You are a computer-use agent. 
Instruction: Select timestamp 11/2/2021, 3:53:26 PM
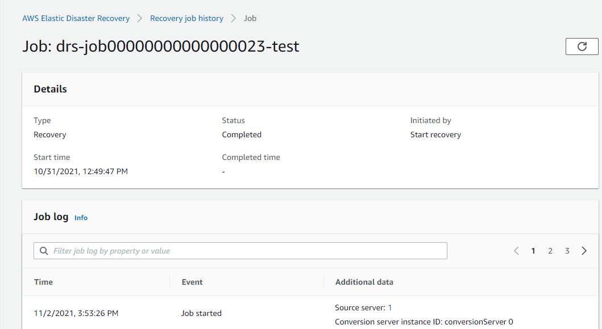tap(76, 313)
